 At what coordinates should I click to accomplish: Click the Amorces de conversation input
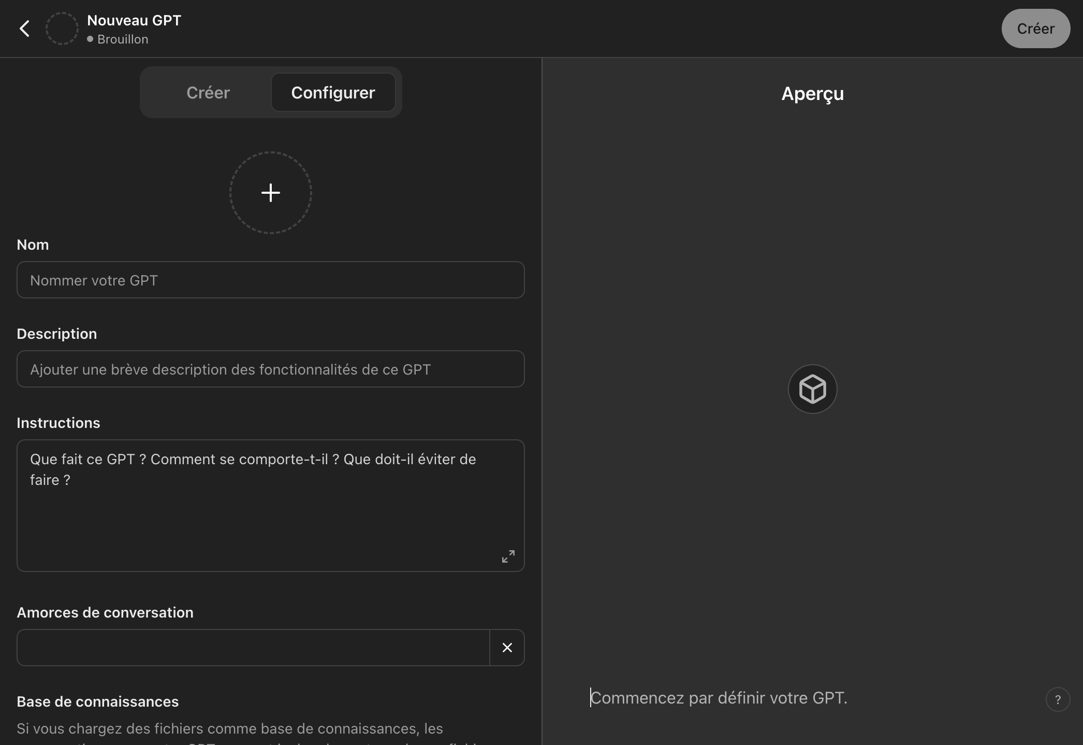pos(253,648)
